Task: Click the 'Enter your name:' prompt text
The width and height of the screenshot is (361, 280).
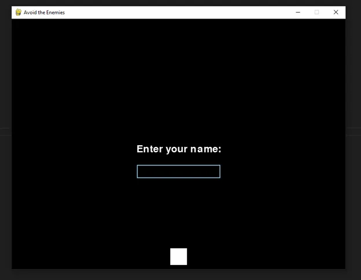Action: (179, 149)
